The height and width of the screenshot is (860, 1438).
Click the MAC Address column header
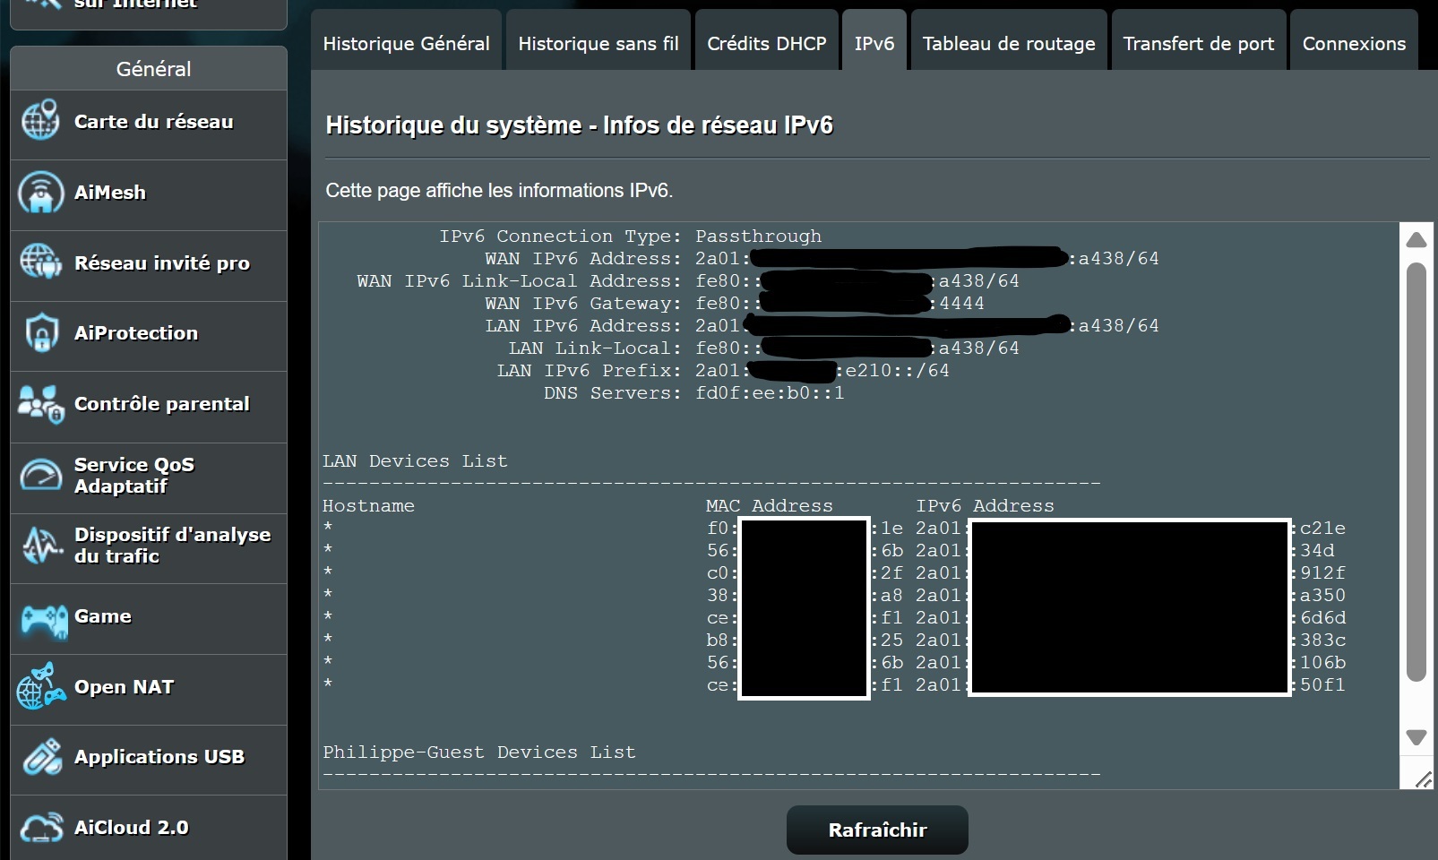point(770,506)
